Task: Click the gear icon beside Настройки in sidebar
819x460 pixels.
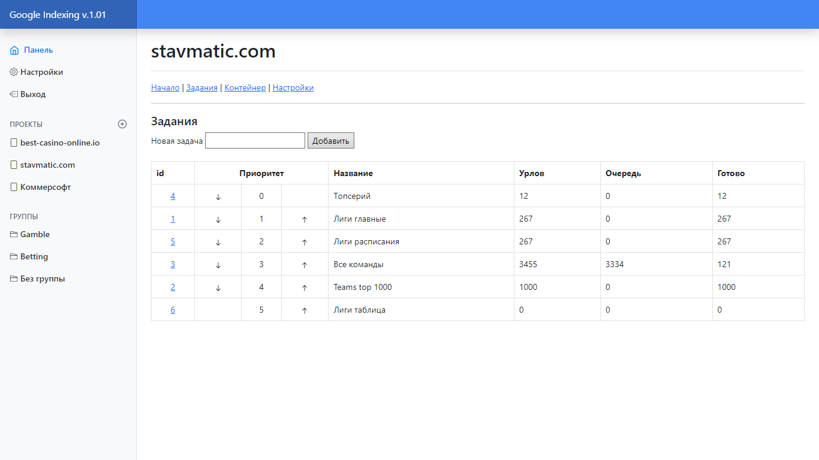Action: tap(14, 72)
